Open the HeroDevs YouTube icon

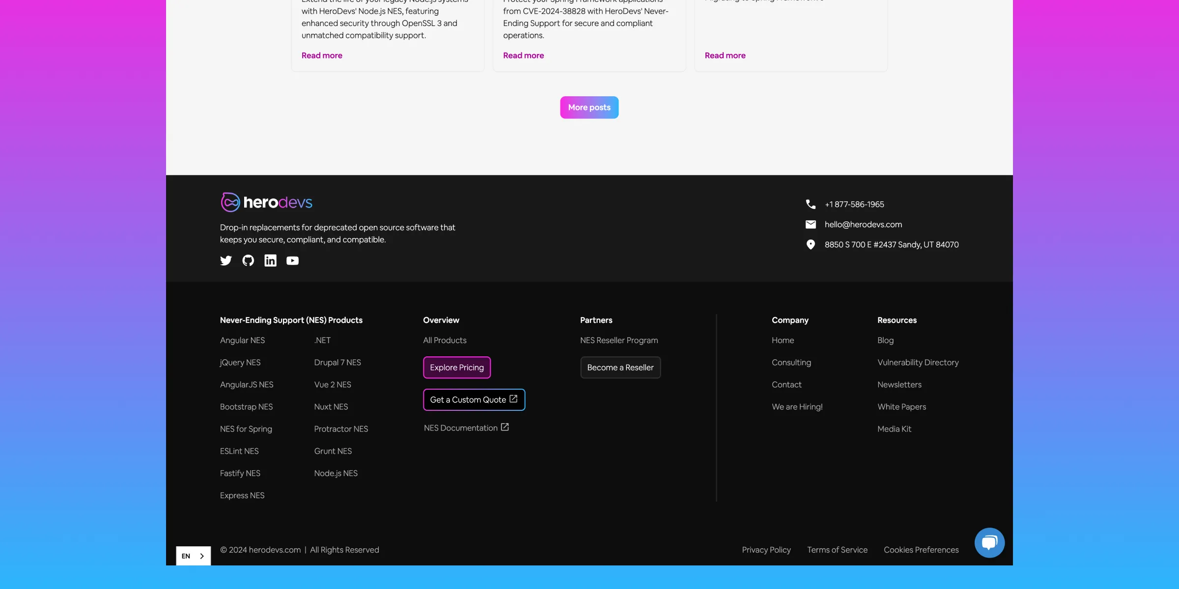tap(292, 261)
